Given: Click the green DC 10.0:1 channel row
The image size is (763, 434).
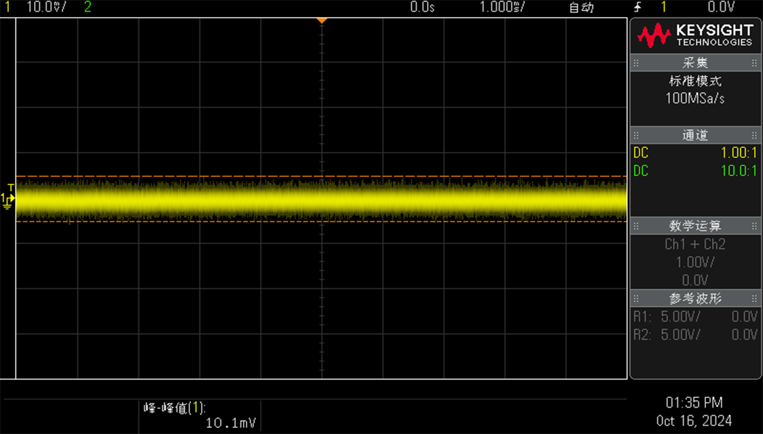Looking at the screenshot, I should [x=695, y=171].
